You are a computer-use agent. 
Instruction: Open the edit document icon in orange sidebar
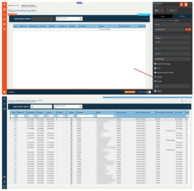pos(5,29)
